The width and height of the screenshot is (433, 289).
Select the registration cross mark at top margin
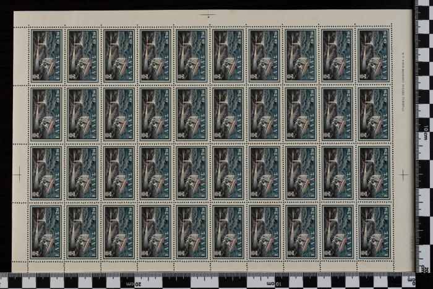click(x=208, y=14)
